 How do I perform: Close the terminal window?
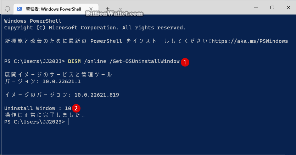coord(289,7)
